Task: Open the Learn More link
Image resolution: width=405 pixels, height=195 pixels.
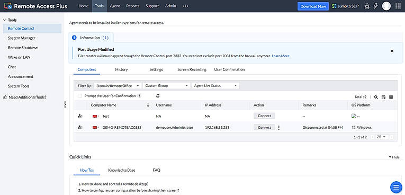Action: [x=281, y=56]
